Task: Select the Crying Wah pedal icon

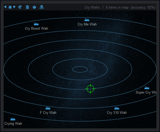Action: [x=13, y=119]
